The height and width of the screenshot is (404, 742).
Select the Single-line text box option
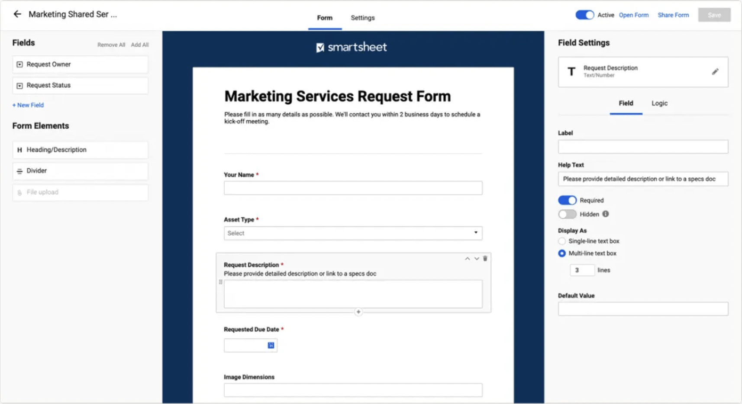(561, 241)
